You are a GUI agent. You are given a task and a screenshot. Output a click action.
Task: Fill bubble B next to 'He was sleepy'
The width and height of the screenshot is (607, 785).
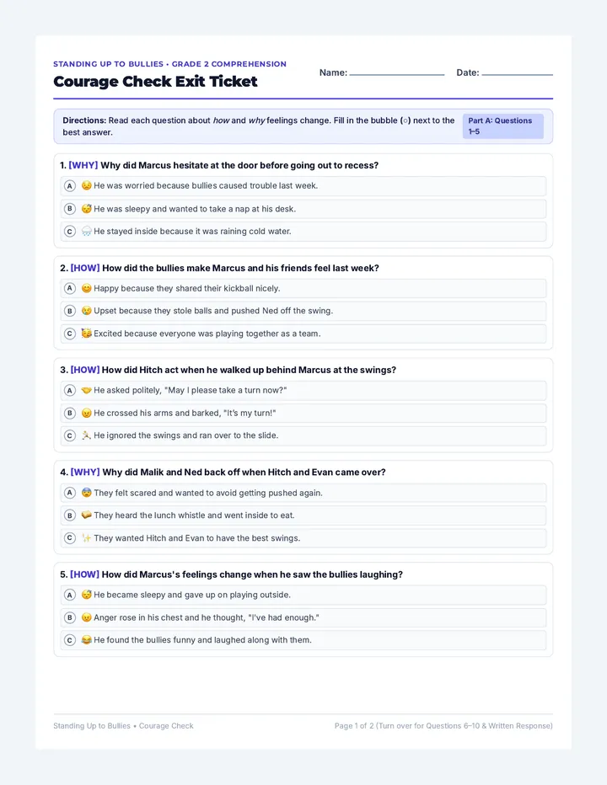click(70, 209)
